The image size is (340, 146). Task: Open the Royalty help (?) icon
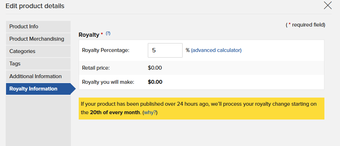tap(108, 34)
